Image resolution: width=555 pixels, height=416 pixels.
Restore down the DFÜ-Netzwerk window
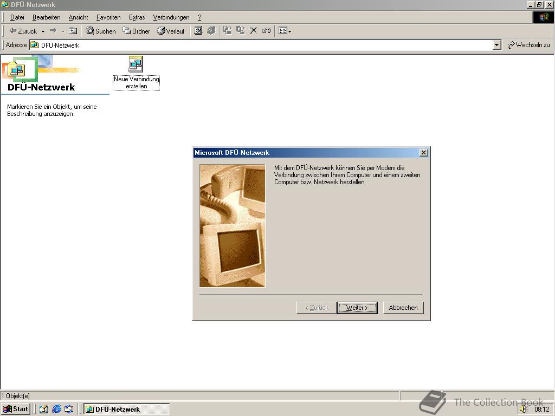pos(539,4)
